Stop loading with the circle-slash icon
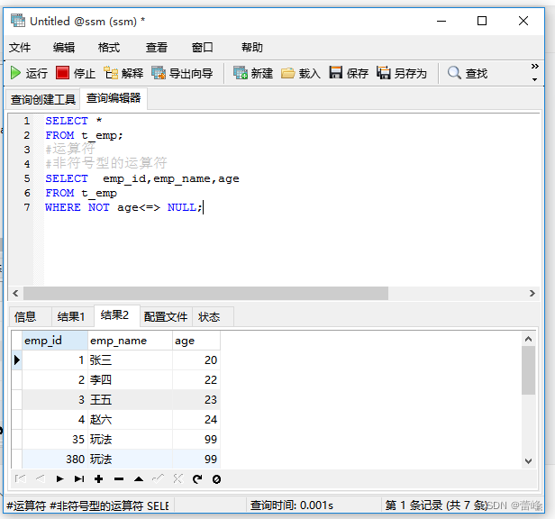Viewport: 555px width, 519px height. point(216,479)
